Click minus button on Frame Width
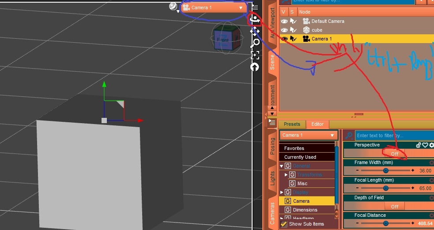Image resolution: width=434 pixels, height=230 pixels. pyautogui.click(x=357, y=171)
